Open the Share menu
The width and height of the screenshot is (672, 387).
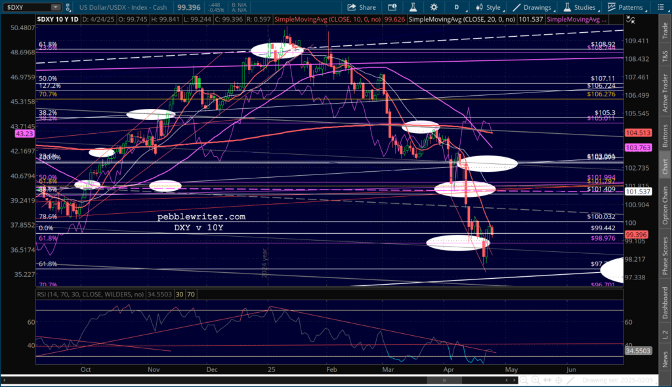click(362, 7)
